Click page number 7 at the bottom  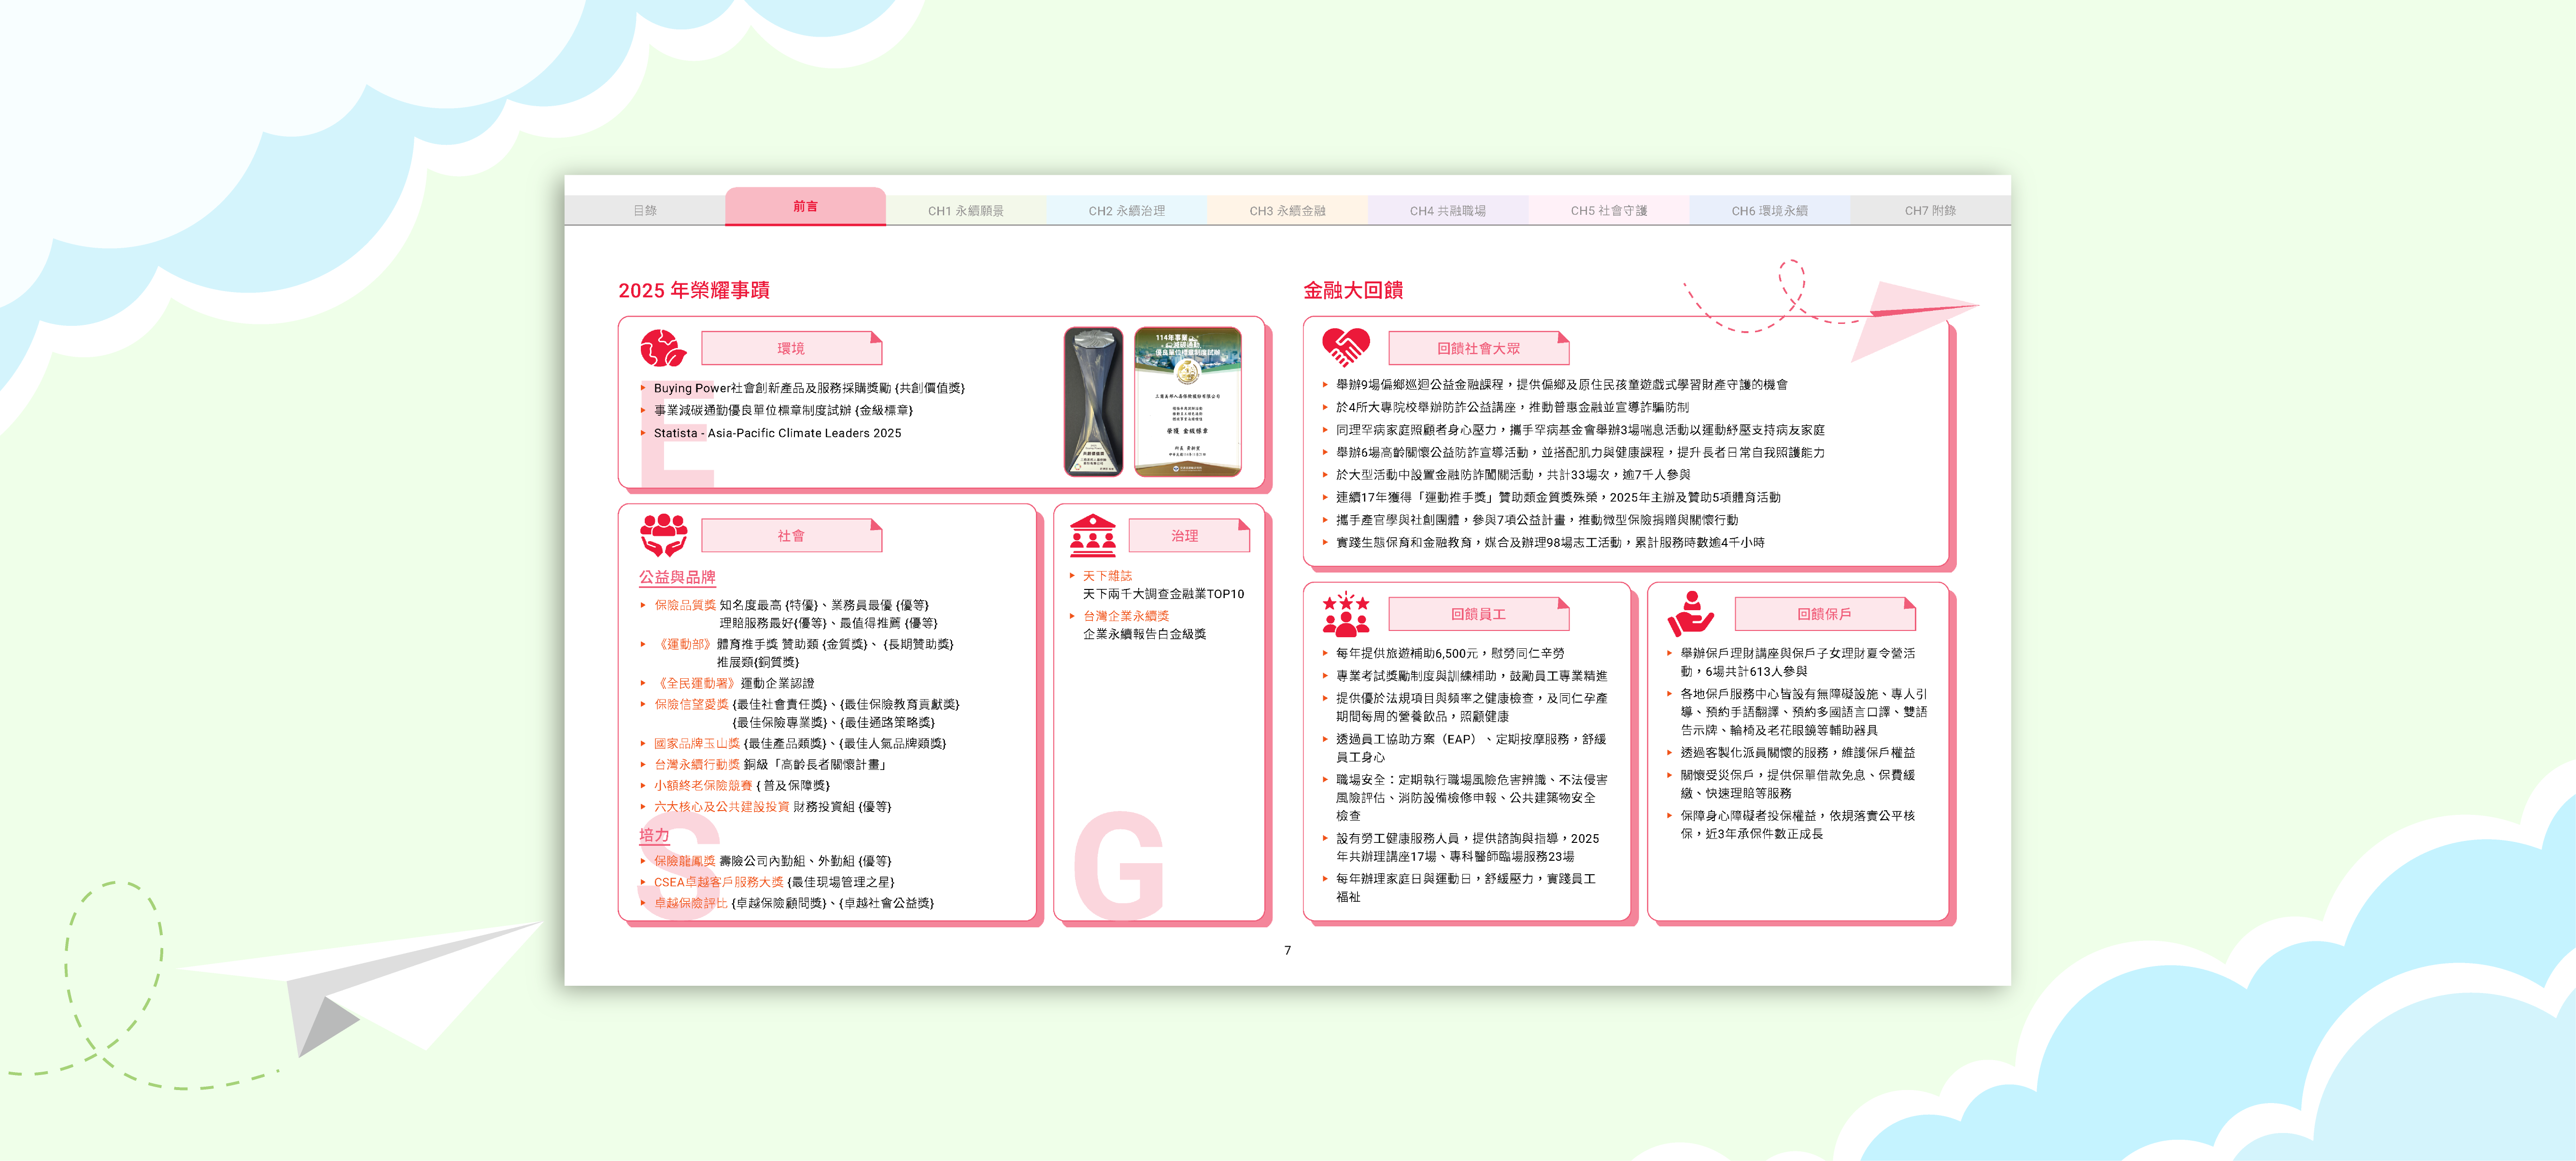[x=1287, y=950]
